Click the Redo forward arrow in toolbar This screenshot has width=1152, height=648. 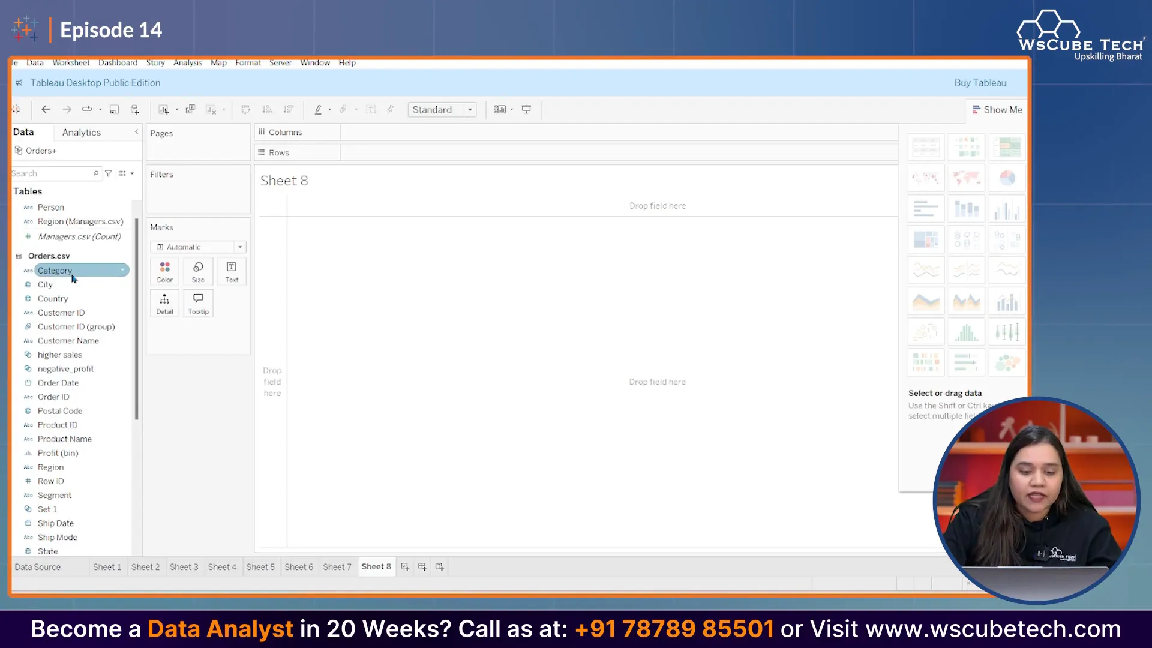click(x=67, y=109)
